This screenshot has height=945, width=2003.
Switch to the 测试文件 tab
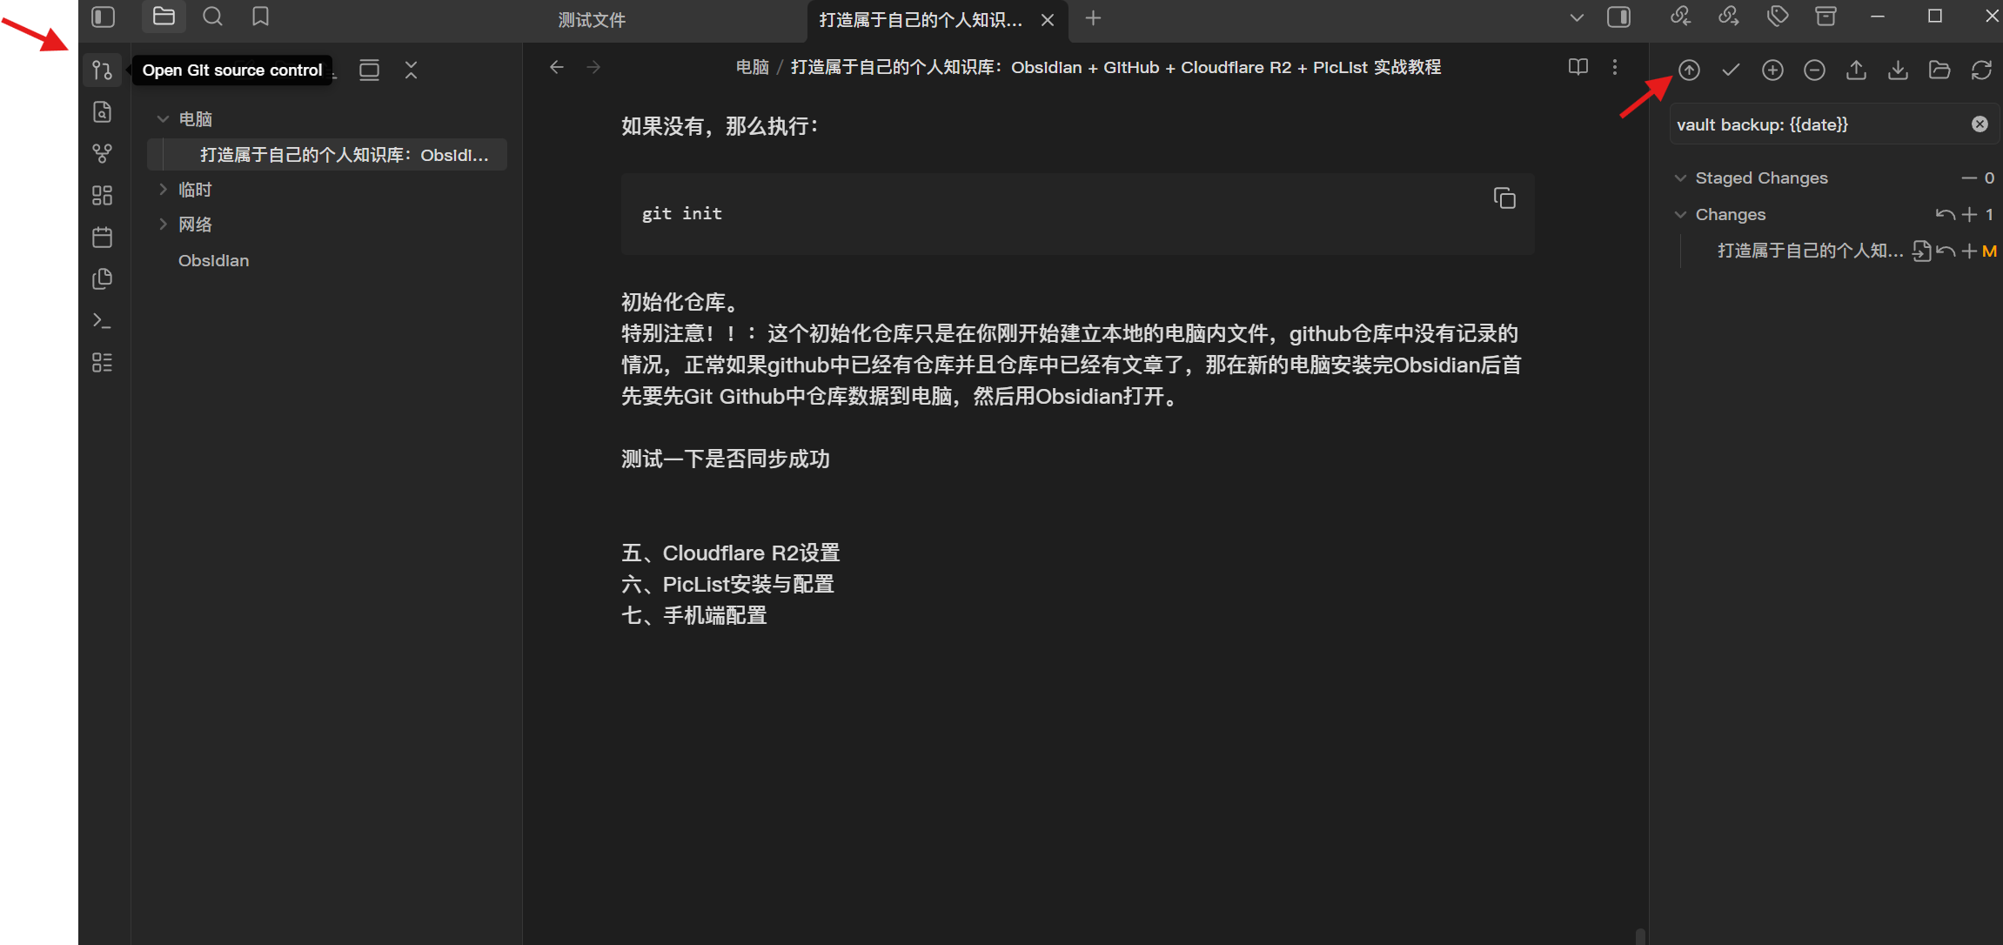tap(592, 19)
